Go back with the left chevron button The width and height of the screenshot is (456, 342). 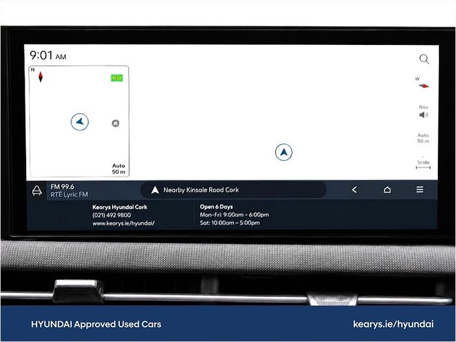pos(354,190)
